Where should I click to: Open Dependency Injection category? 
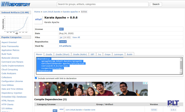(x=12, y=93)
